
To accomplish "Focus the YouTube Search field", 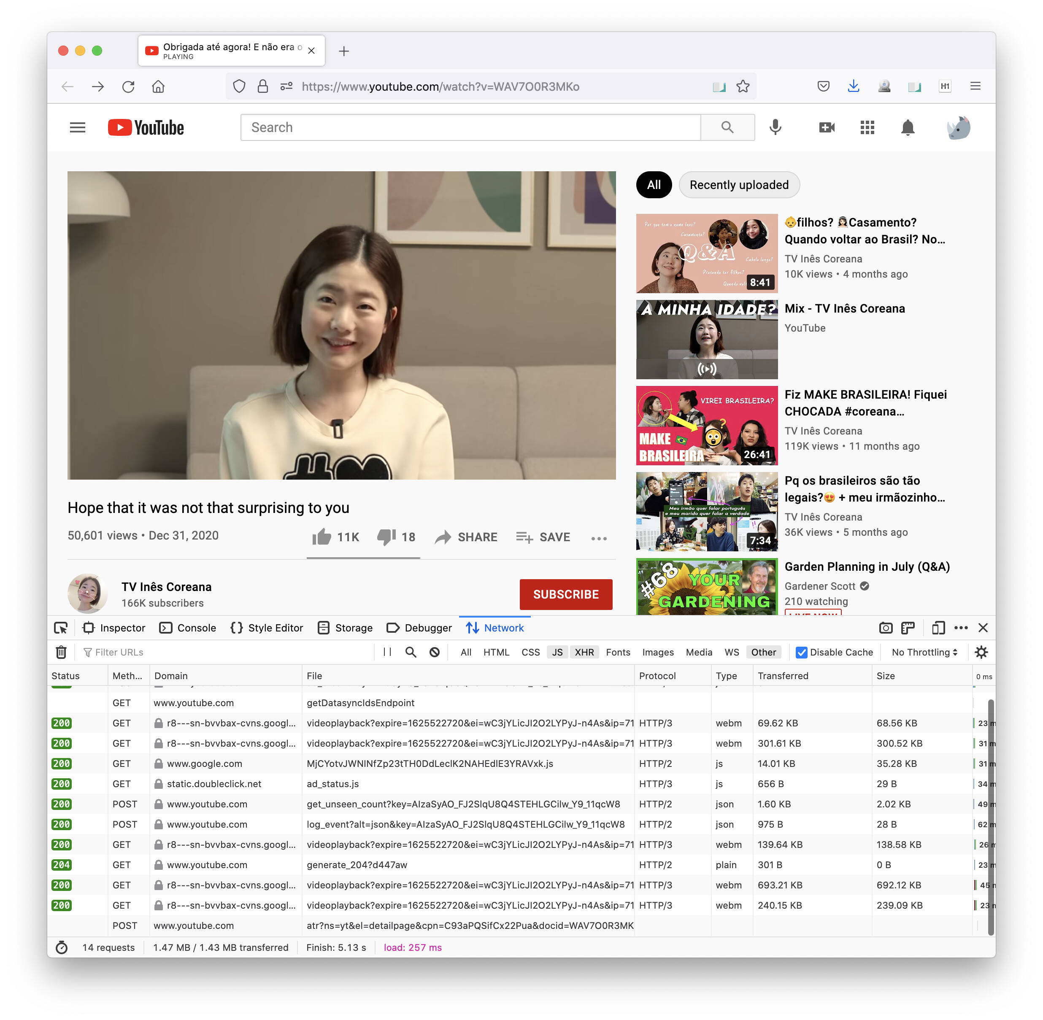I will point(470,127).
